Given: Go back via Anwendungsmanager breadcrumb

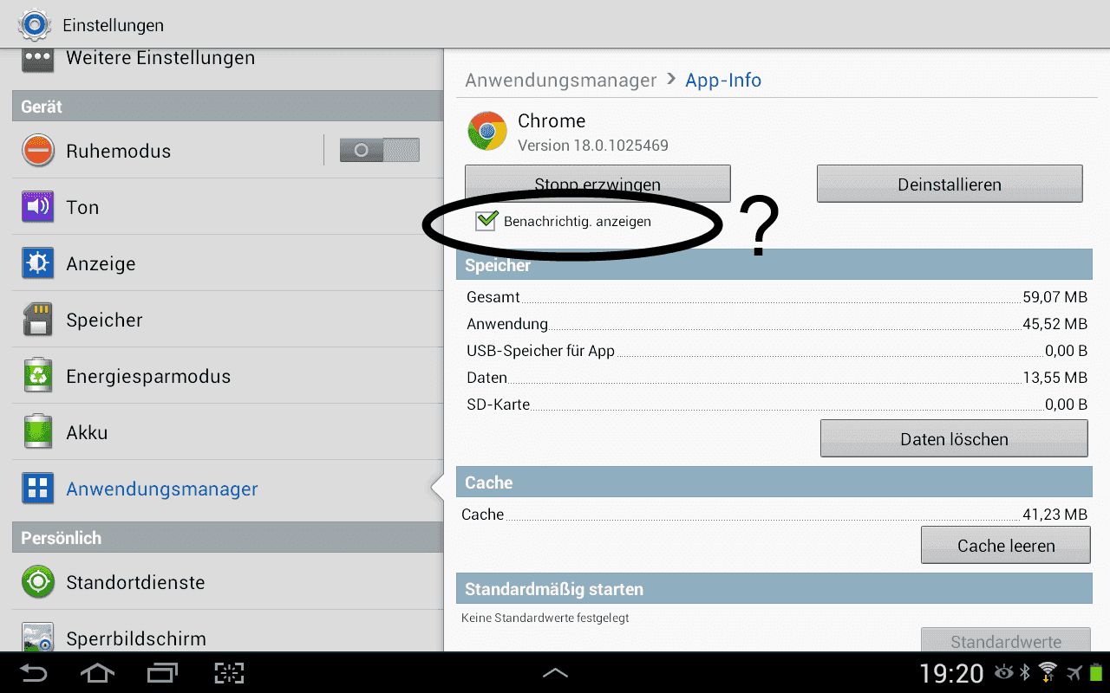Looking at the screenshot, I should pyautogui.click(x=561, y=81).
